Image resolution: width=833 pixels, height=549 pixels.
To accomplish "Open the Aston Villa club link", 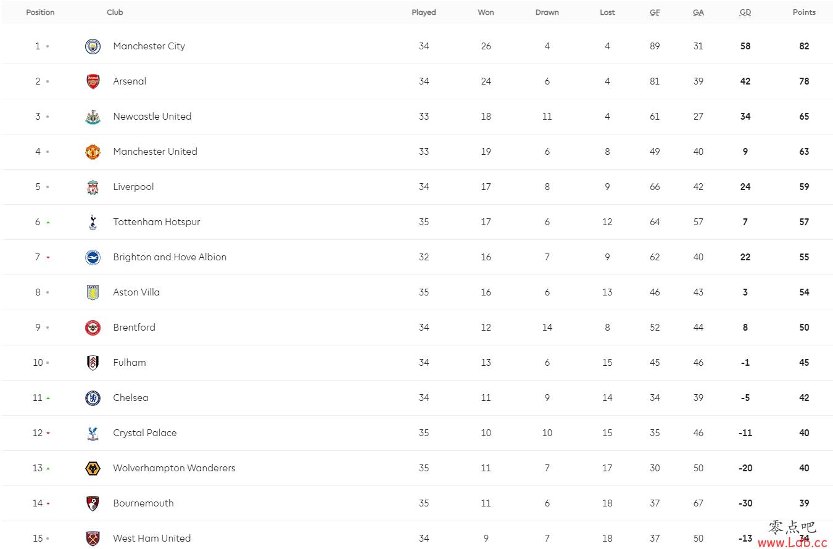I will [136, 292].
